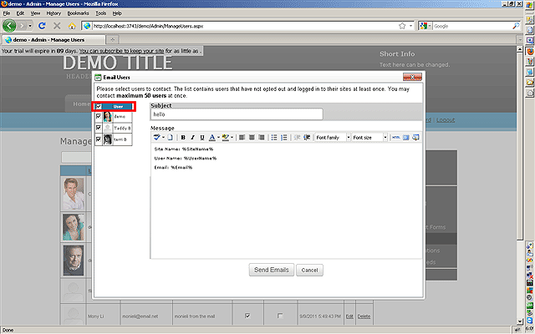Uncheck the Teddy B user checkbox
The height and width of the screenshot is (334, 535).
pos(99,128)
